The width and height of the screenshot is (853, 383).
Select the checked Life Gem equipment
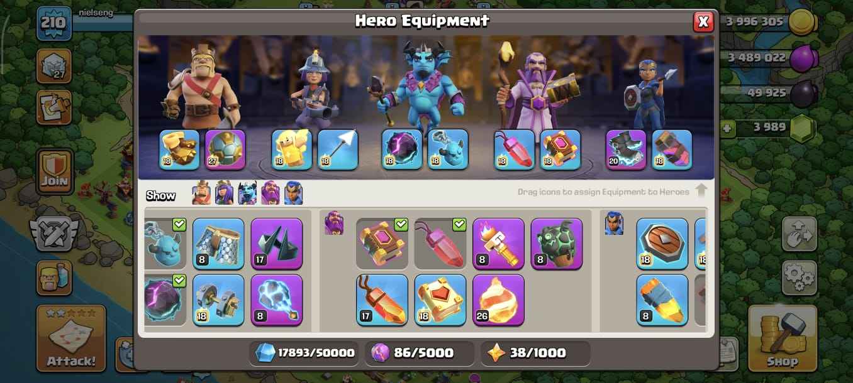[x=440, y=244]
